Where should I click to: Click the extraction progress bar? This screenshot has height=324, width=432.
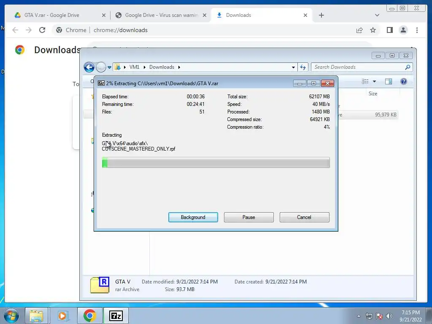tap(216, 162)
